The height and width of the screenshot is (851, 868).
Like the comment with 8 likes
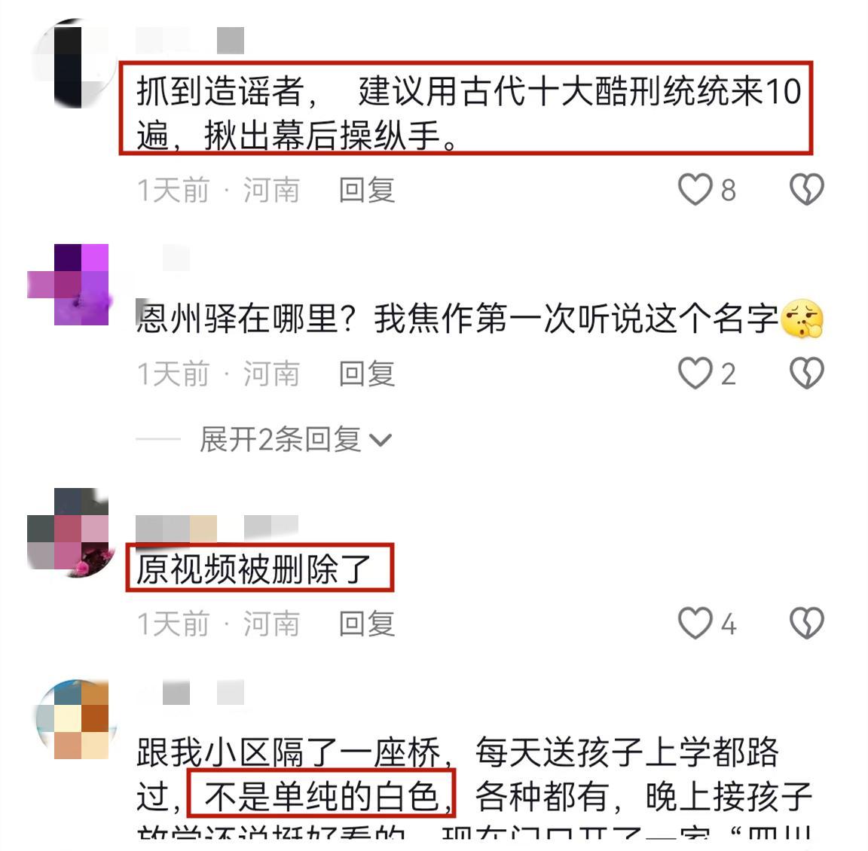(x=695, y=189)
